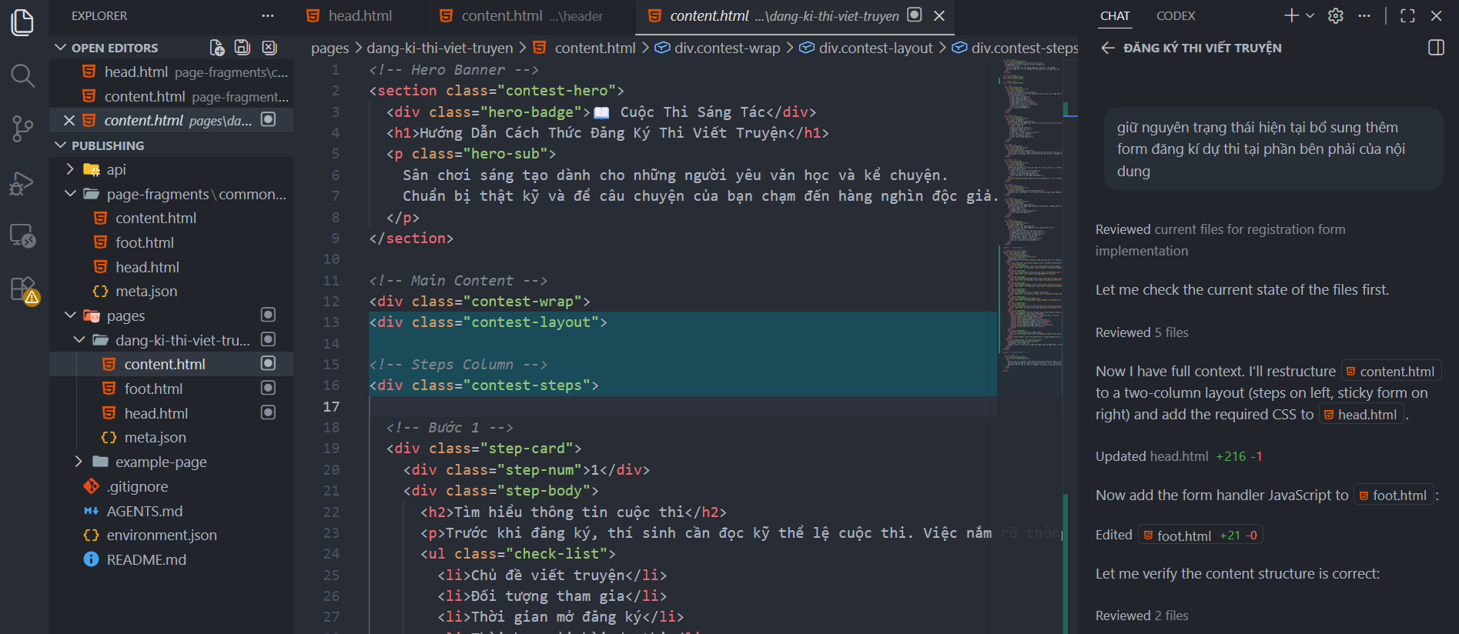The height and width of the screenshot is (634, 1459).
Task: Click pages breadcrumb segment
Action: pyautogui.click(x=330, y=48)
